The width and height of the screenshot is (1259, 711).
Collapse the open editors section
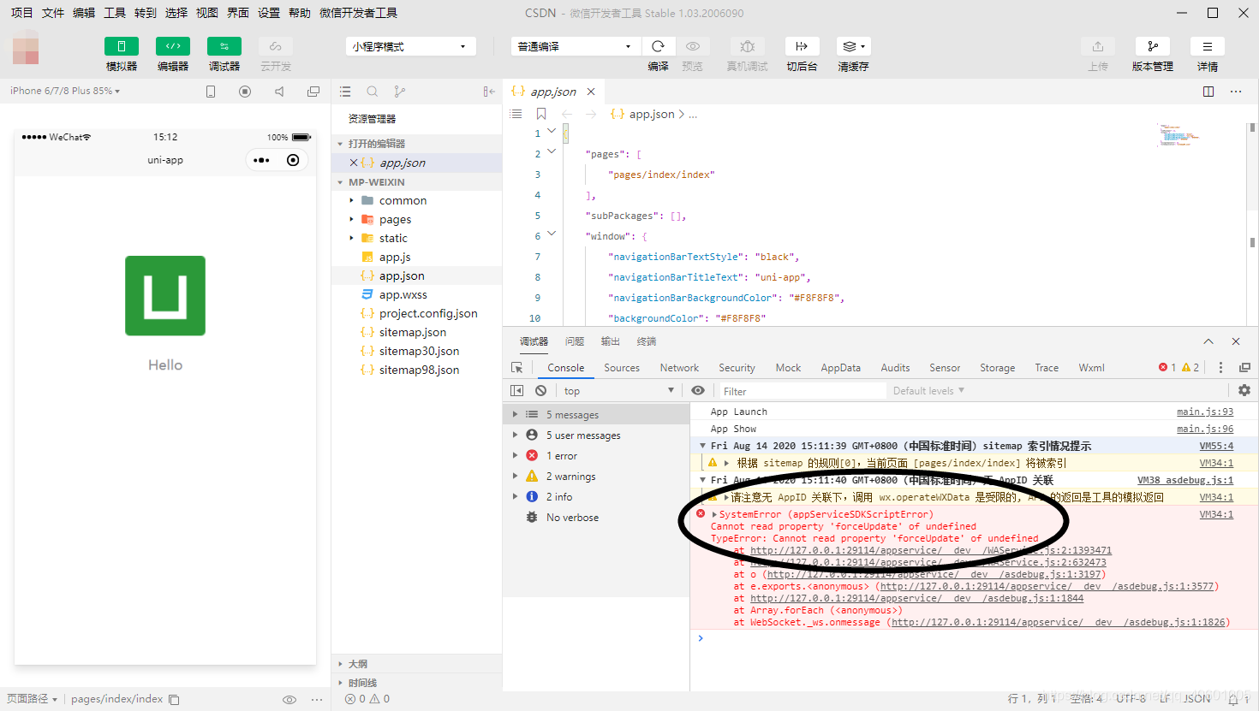(340, 144)
